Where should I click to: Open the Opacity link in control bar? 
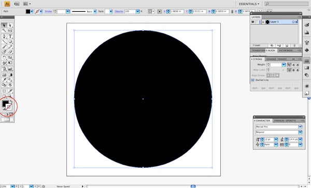click(119, 11)
